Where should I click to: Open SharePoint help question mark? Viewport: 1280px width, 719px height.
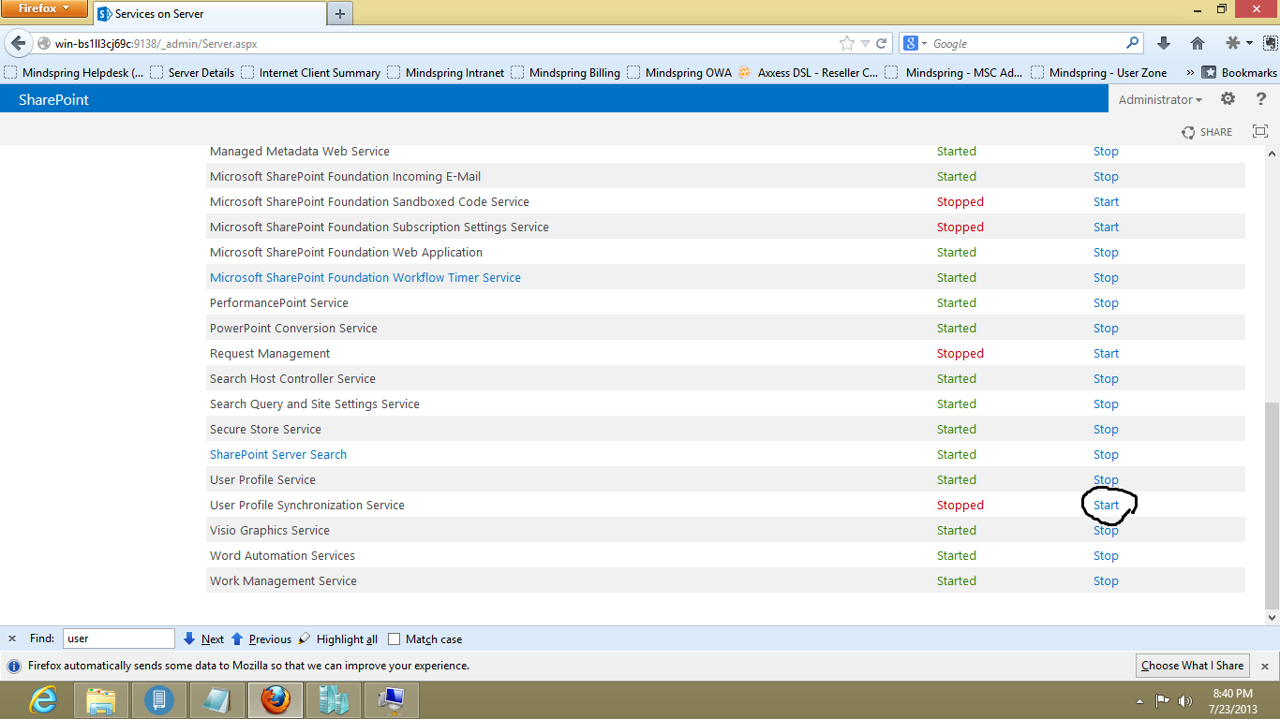tap(1260, 98)
